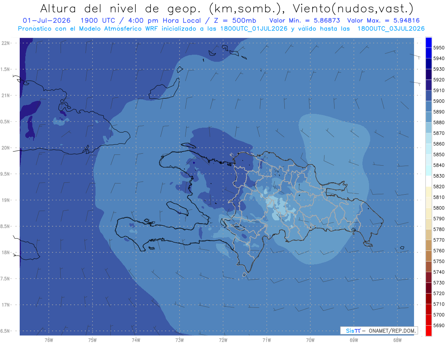Click the '5770' colorbar label
This screenshot has height=345, width=446.
tap(439, 240)
